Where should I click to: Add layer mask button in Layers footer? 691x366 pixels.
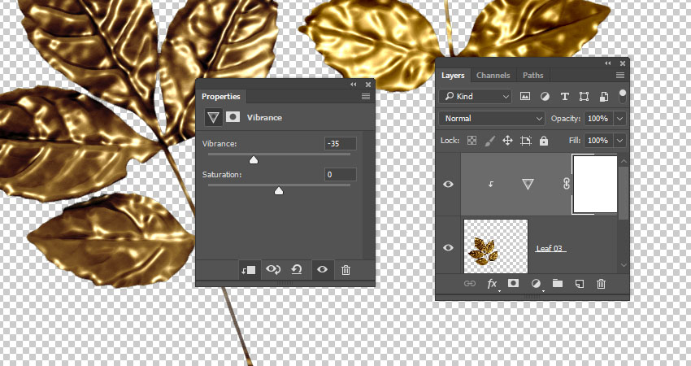[514, 283]
